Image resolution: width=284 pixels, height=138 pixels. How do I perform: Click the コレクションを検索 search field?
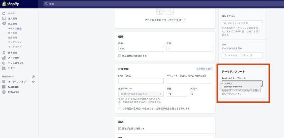pyautogui.click(x=242, y=23)
